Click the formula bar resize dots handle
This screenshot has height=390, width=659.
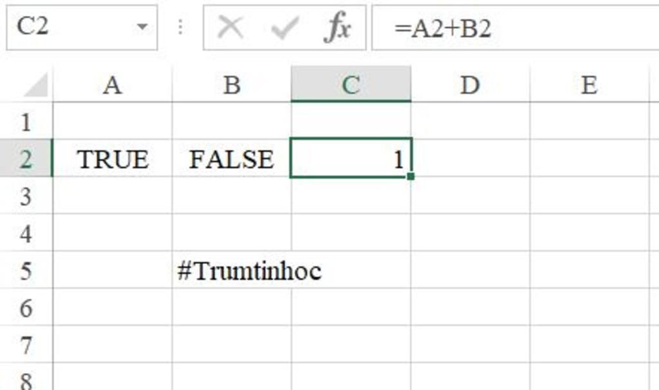coord(181,28)
